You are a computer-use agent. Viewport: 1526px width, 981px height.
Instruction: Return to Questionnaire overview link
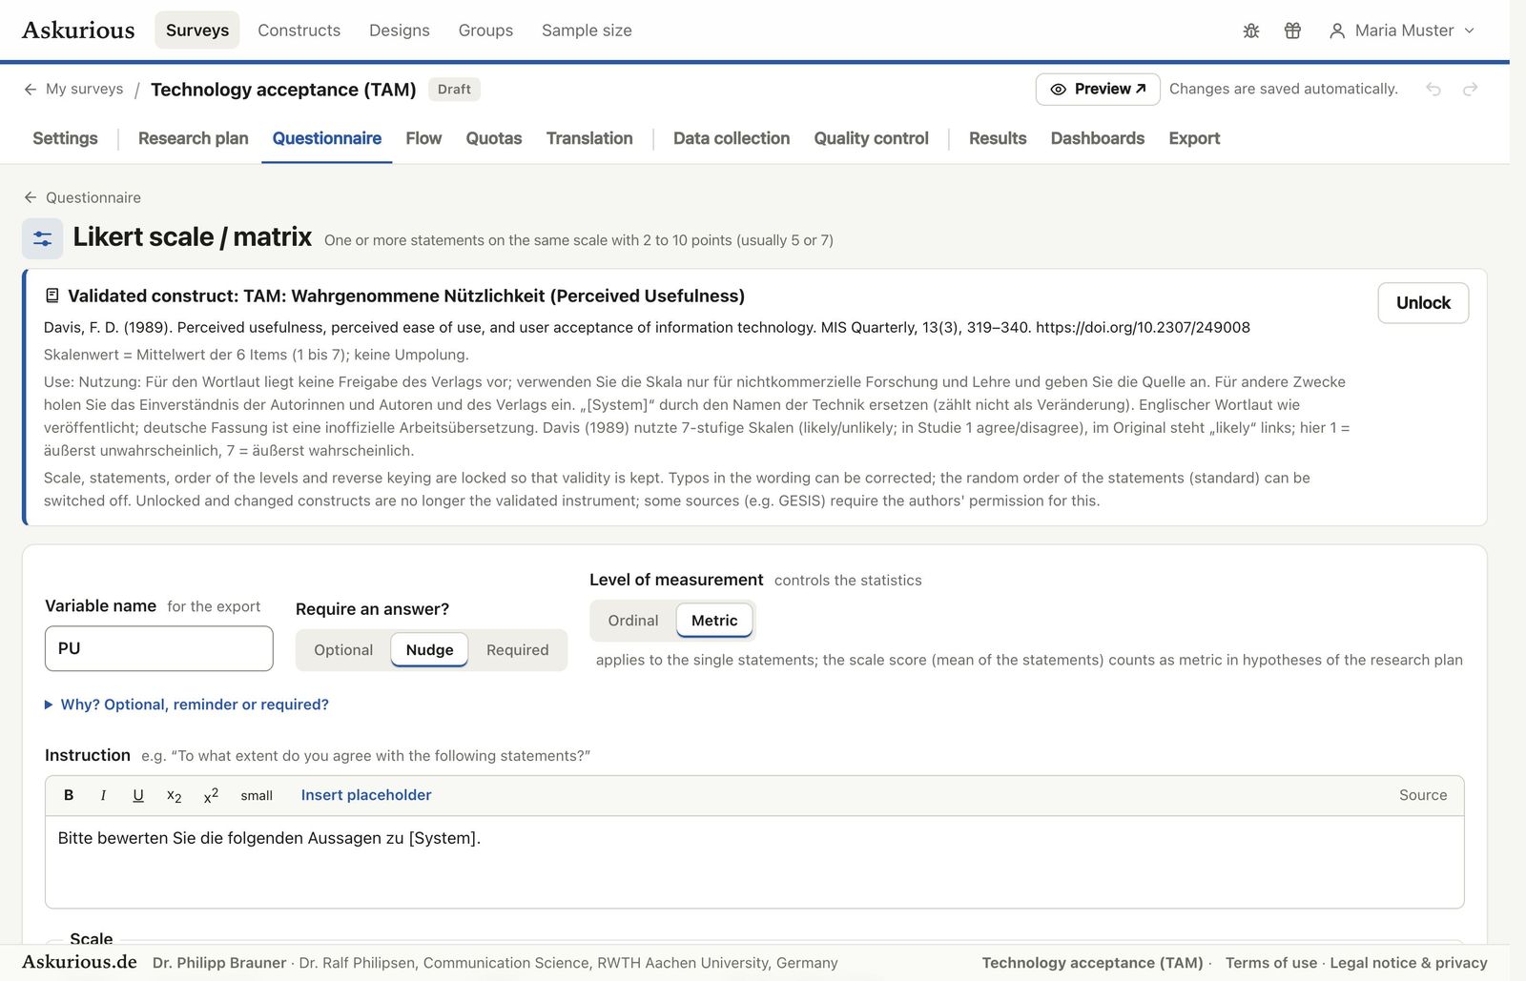click(x=82, y=197)
